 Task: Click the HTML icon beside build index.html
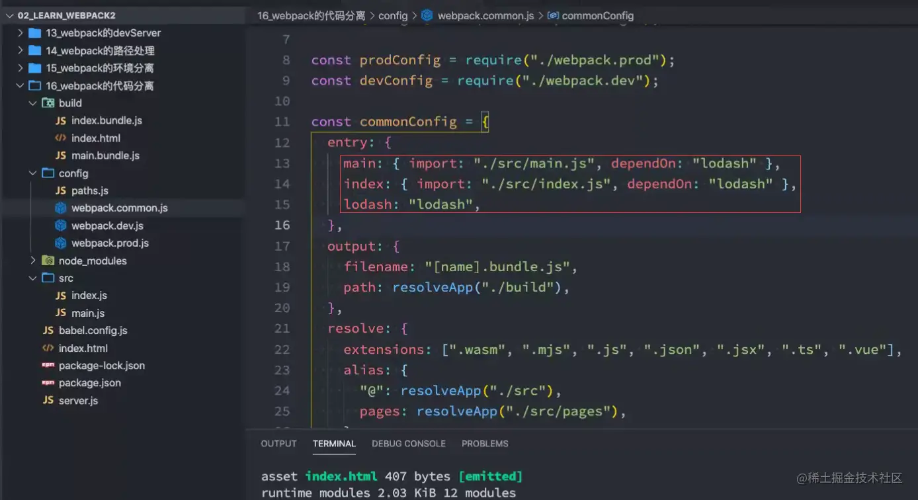tap(61, 138)
